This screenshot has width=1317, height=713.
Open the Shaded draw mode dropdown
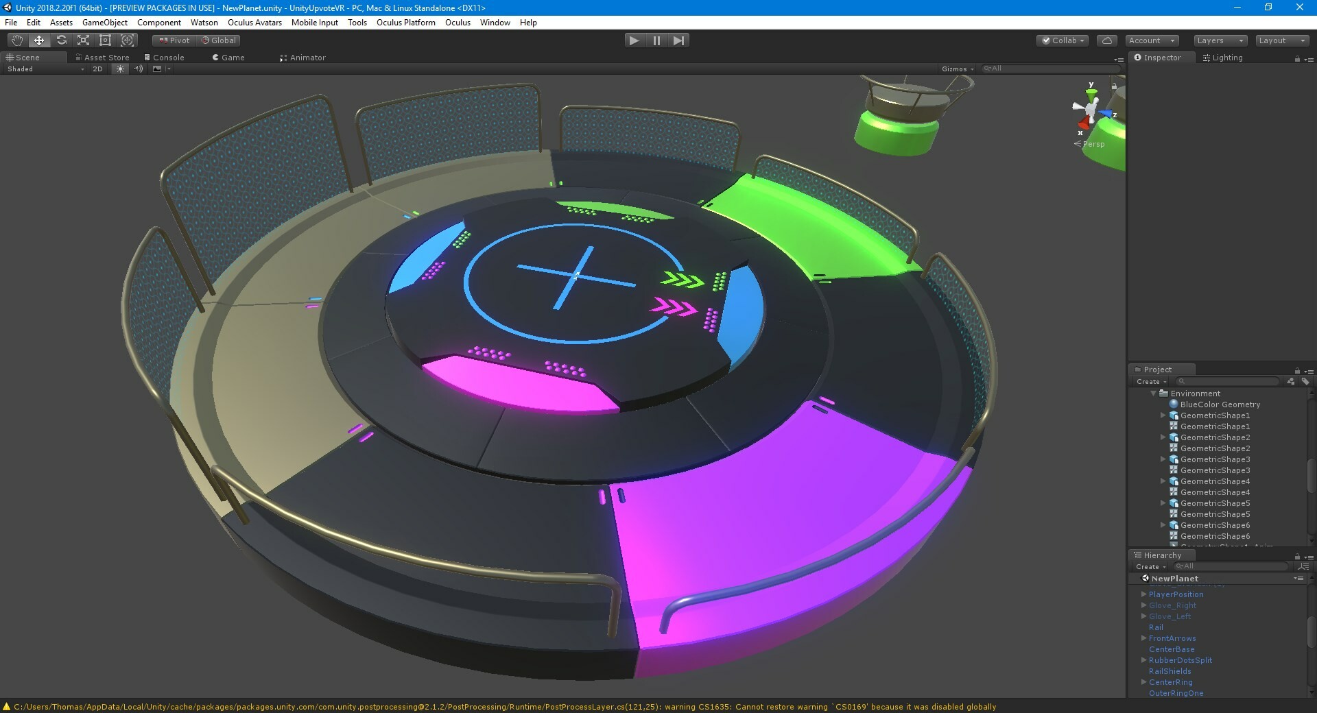[41, 69]
